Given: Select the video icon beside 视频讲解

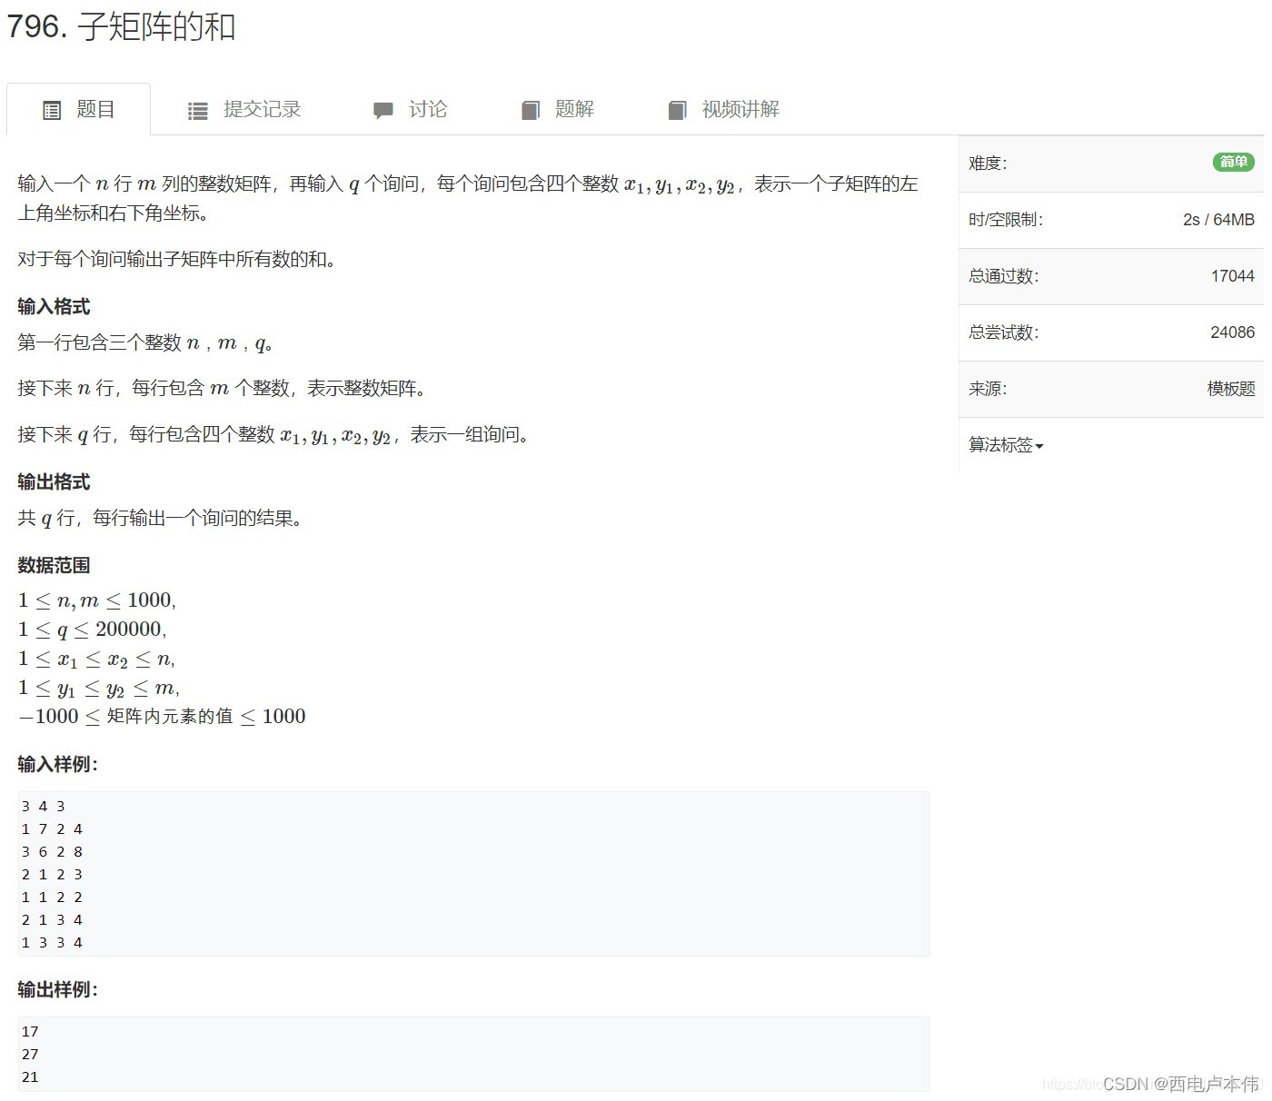Looking at the screenshot, I should [678, 109].
